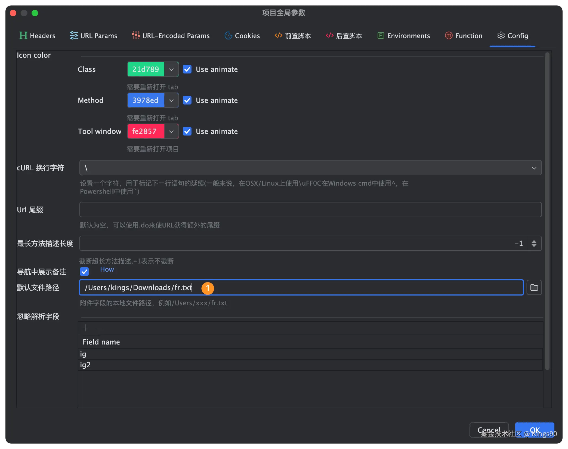Switch to the URL Params tab
Viewport: 568px width, 449px height.
click(94, 35)
